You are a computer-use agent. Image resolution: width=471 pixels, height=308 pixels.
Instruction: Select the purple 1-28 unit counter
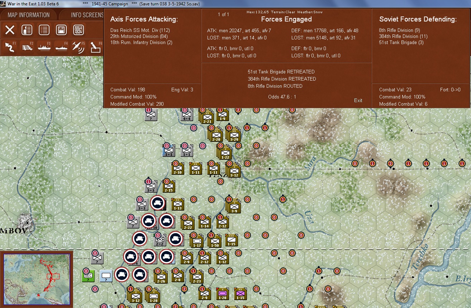(x=222, y=293)
